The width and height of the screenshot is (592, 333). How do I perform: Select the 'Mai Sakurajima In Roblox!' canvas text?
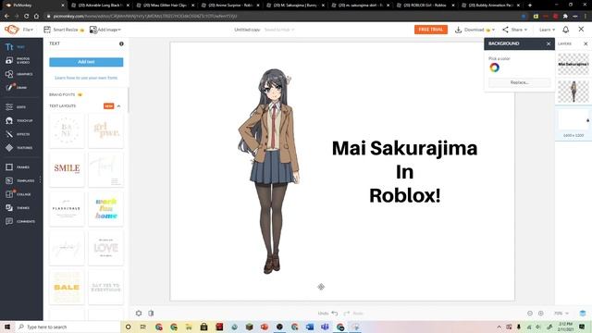[404, 172]
